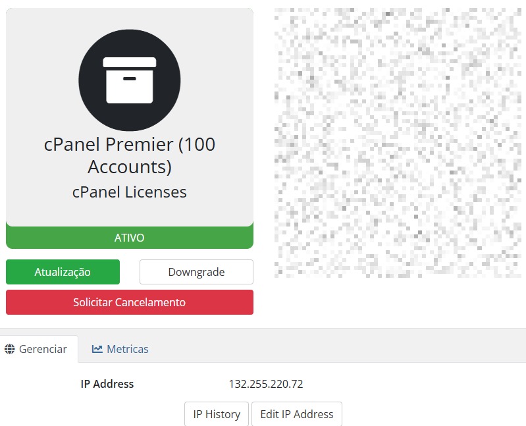
Task: Click Edit IP Address button
Action: (296, 414)
